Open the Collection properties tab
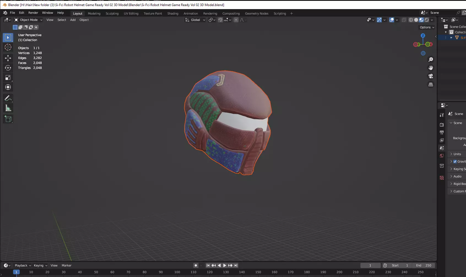 click(x=442, y=166)
